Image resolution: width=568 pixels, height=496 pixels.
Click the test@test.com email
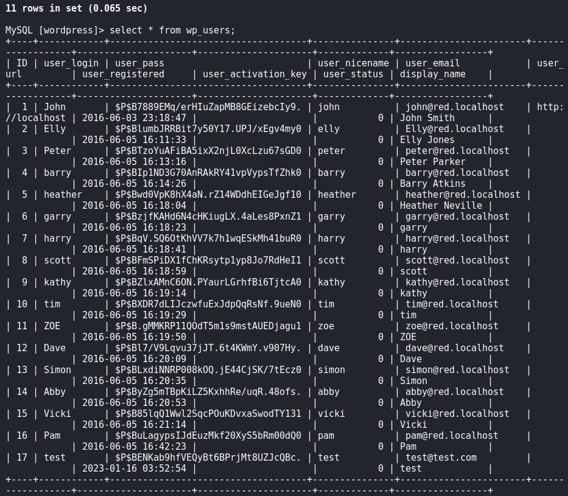pos(441,458)
